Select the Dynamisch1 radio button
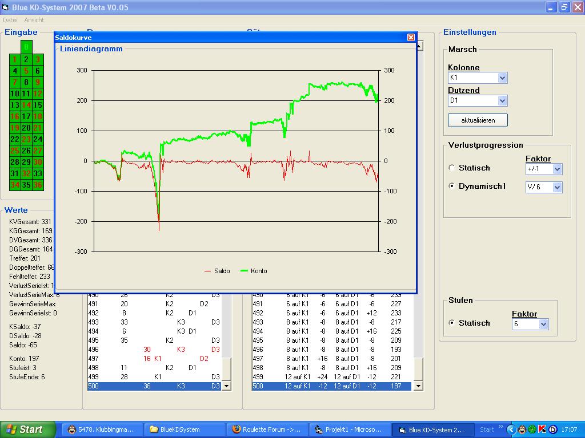585x438 pixels. 452,186
